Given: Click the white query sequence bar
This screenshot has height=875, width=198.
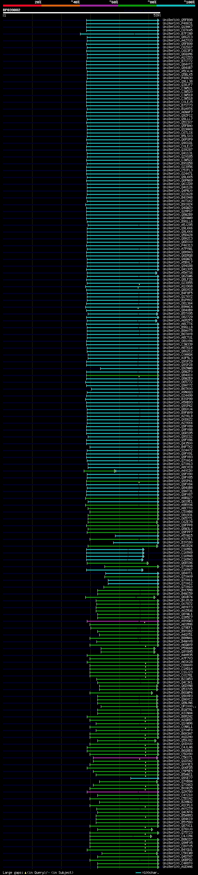Looking at the screenshot, I should tap(82, 12).
